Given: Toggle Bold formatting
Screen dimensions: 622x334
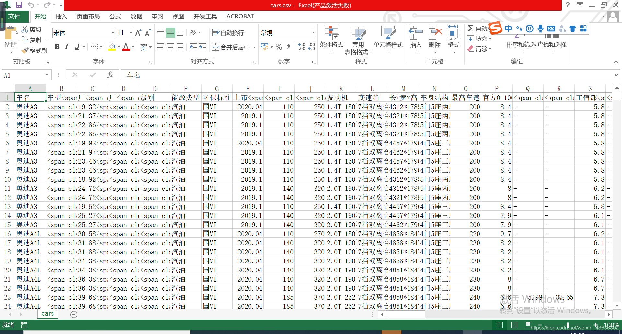Looking at the screenshot, I should tap(57, 47).
